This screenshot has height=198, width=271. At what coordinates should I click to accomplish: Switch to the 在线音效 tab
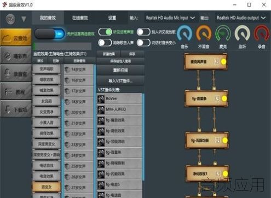coord(80,18)
